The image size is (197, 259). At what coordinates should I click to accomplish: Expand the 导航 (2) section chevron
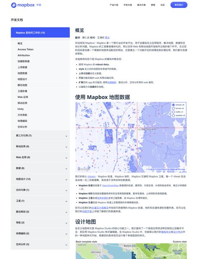tap(66, 223)
